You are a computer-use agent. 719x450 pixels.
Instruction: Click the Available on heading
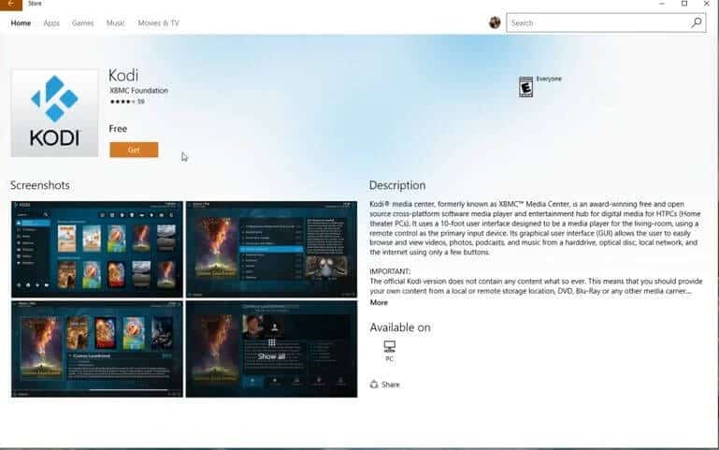coord(400,327)
